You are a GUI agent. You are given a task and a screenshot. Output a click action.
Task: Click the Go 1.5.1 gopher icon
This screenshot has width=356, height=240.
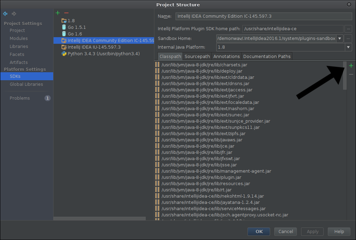64,27
